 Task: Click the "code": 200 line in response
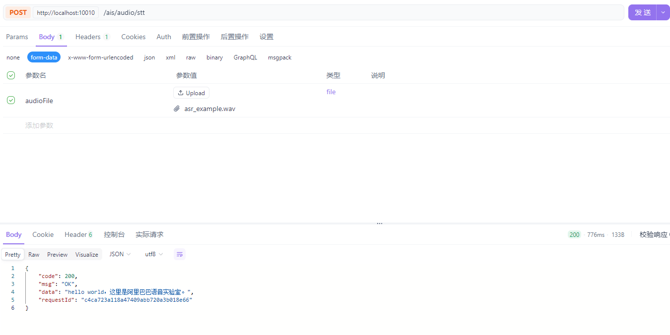point(58,276)
